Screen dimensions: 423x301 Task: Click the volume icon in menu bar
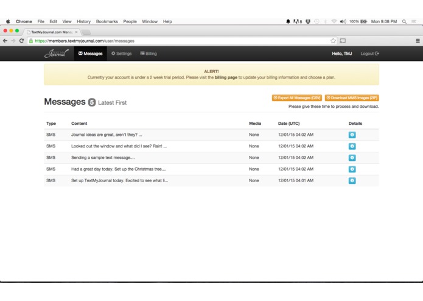tap(343, 21)
